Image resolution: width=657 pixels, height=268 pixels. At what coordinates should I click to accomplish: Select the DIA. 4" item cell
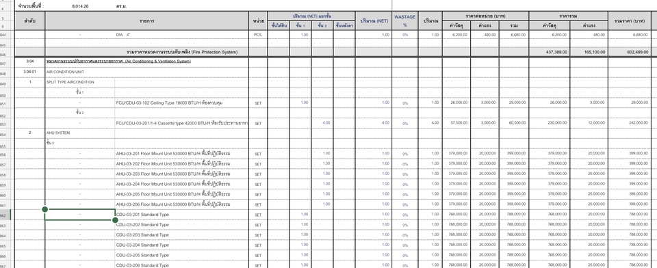point(182,35)
